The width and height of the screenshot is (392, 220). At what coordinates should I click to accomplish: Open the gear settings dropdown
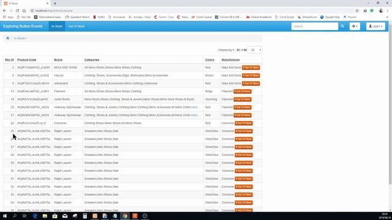tap(355, 26)
